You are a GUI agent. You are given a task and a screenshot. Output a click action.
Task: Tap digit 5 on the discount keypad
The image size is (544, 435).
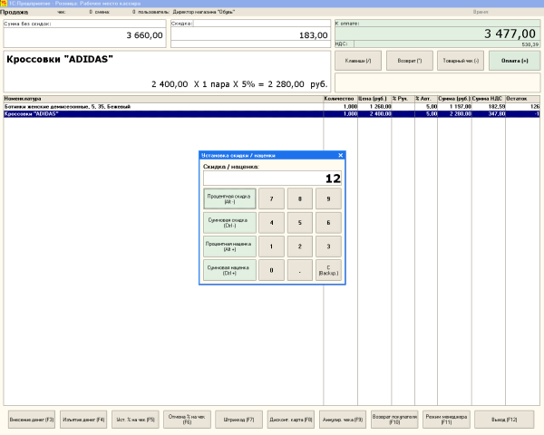(x=300, y=223)
